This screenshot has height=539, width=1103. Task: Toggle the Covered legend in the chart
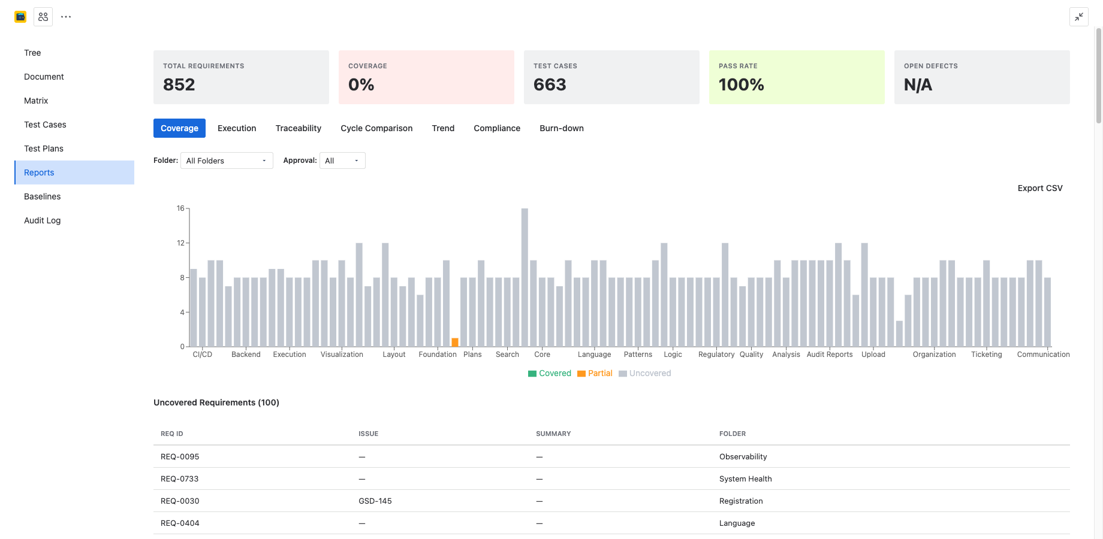(x=549, y=373)
